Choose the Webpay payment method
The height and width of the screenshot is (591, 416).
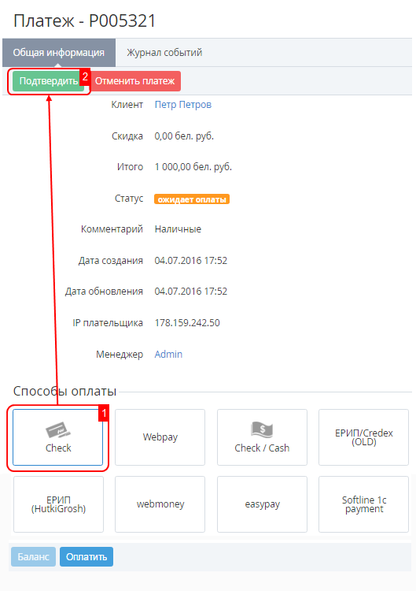[x=160, y=437]
